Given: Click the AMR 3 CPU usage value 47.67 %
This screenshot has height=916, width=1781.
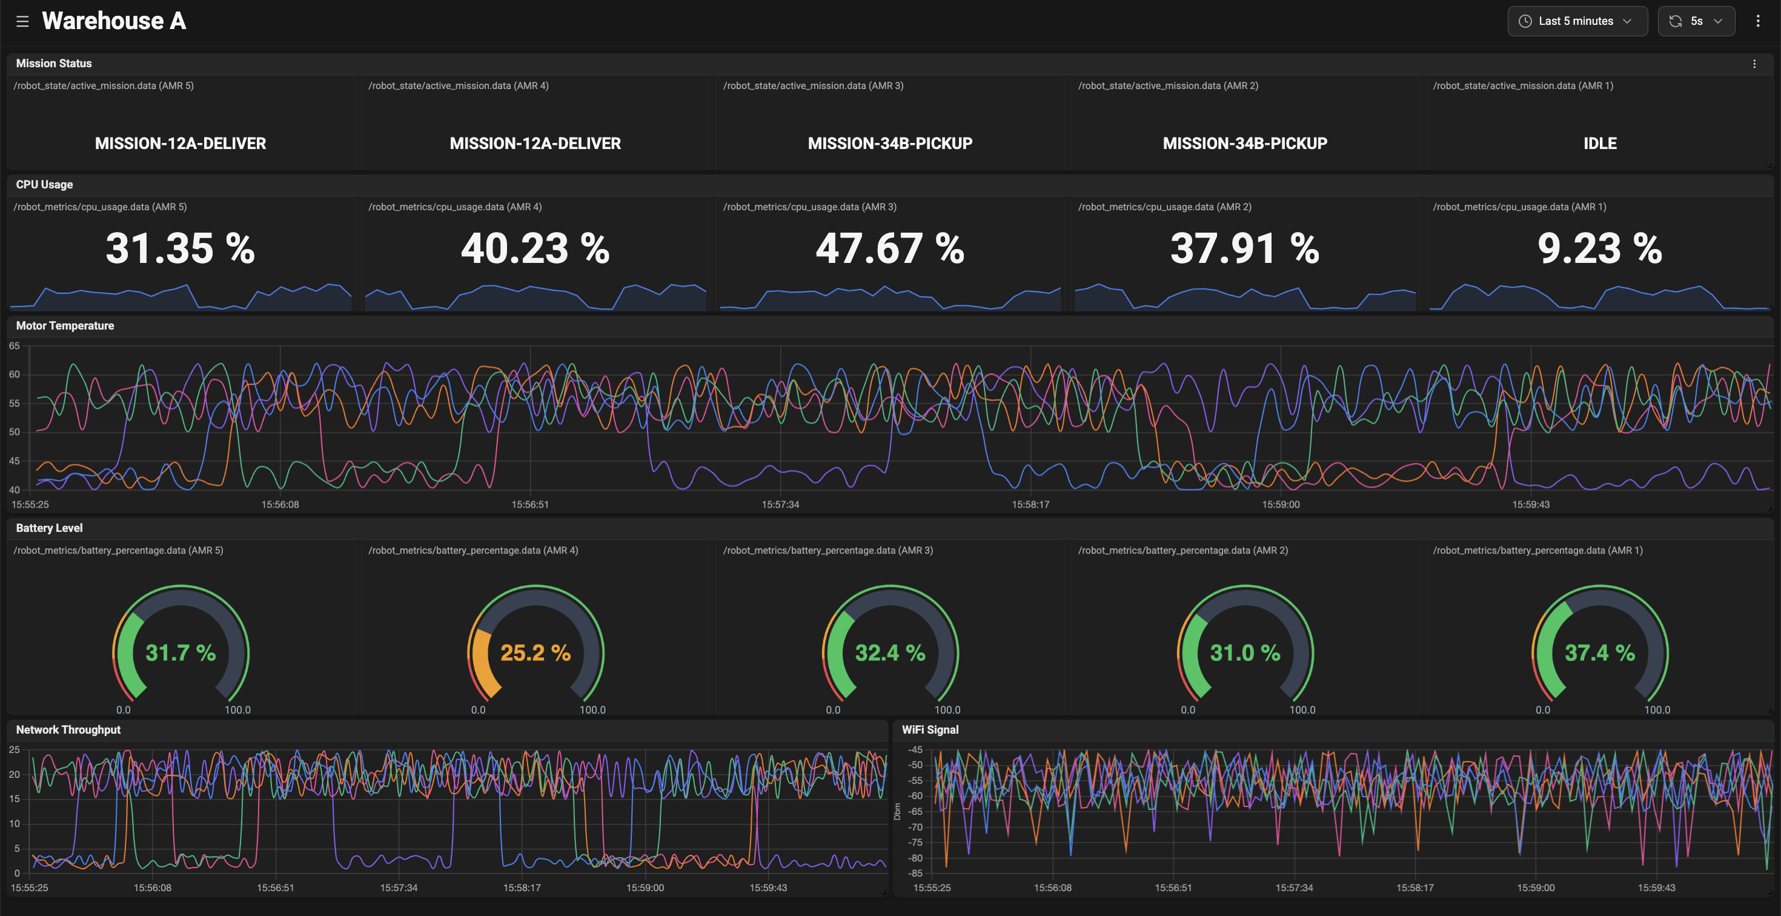Looking at the screenshot, I should pyautogui.click(x=890, y=248).
